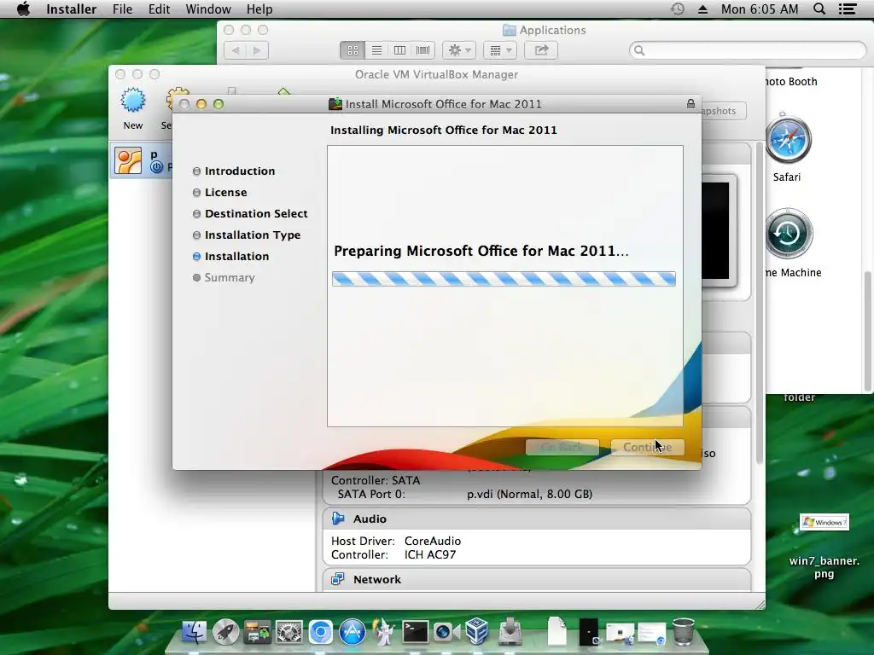Click the ICH AC97 controller value
The height and width of the screenshot is (655, 874).
tap(430, 554)
